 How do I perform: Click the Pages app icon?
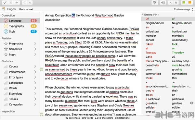(4, 9)
